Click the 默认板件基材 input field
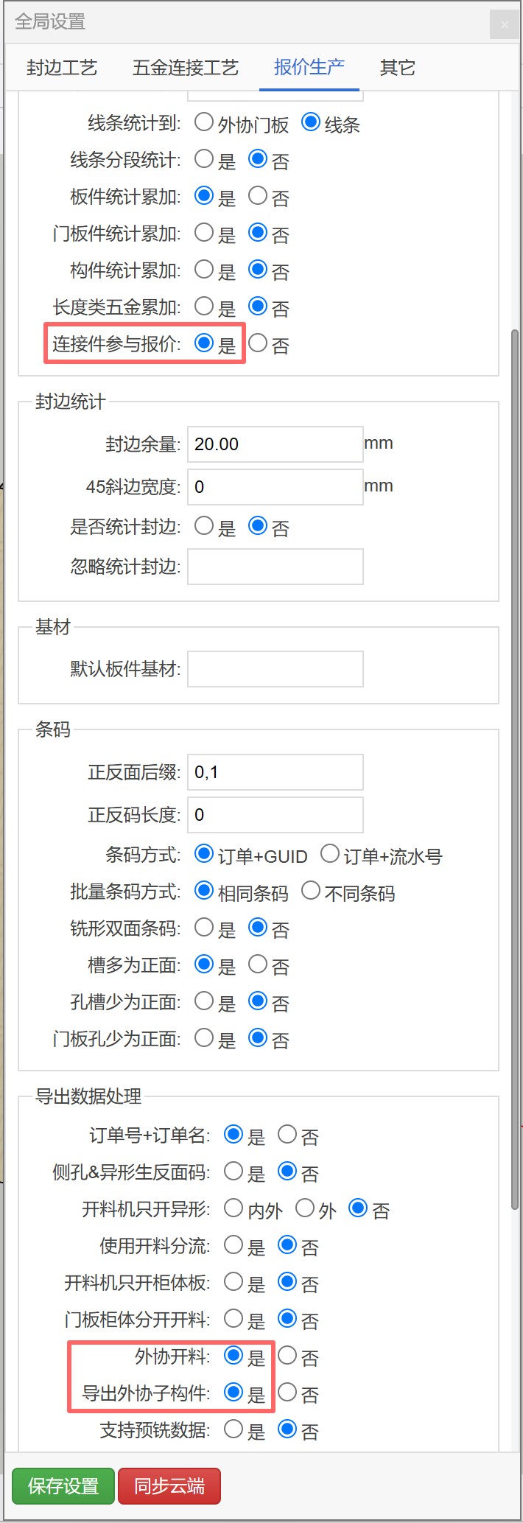 coord(274,668)
